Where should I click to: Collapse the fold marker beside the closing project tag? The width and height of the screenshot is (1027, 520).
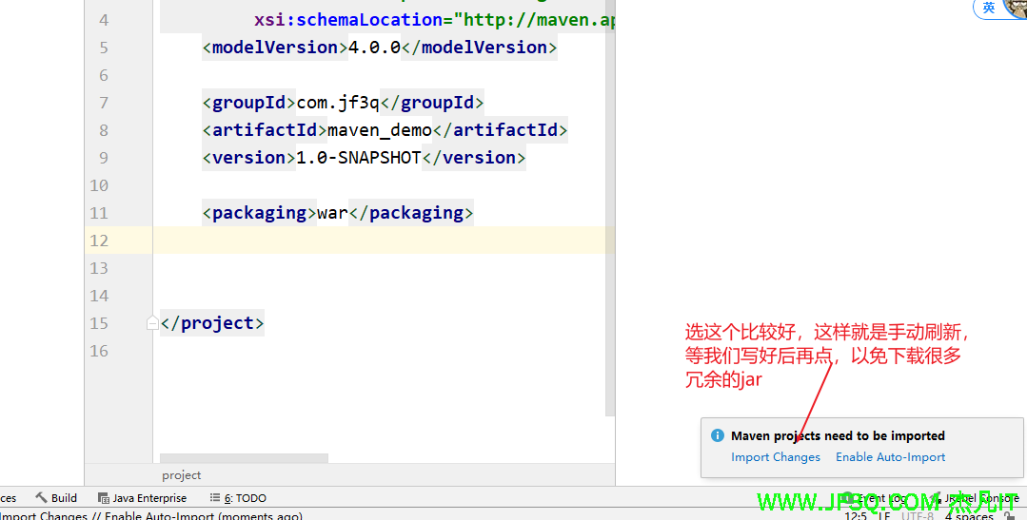(152, 323)
